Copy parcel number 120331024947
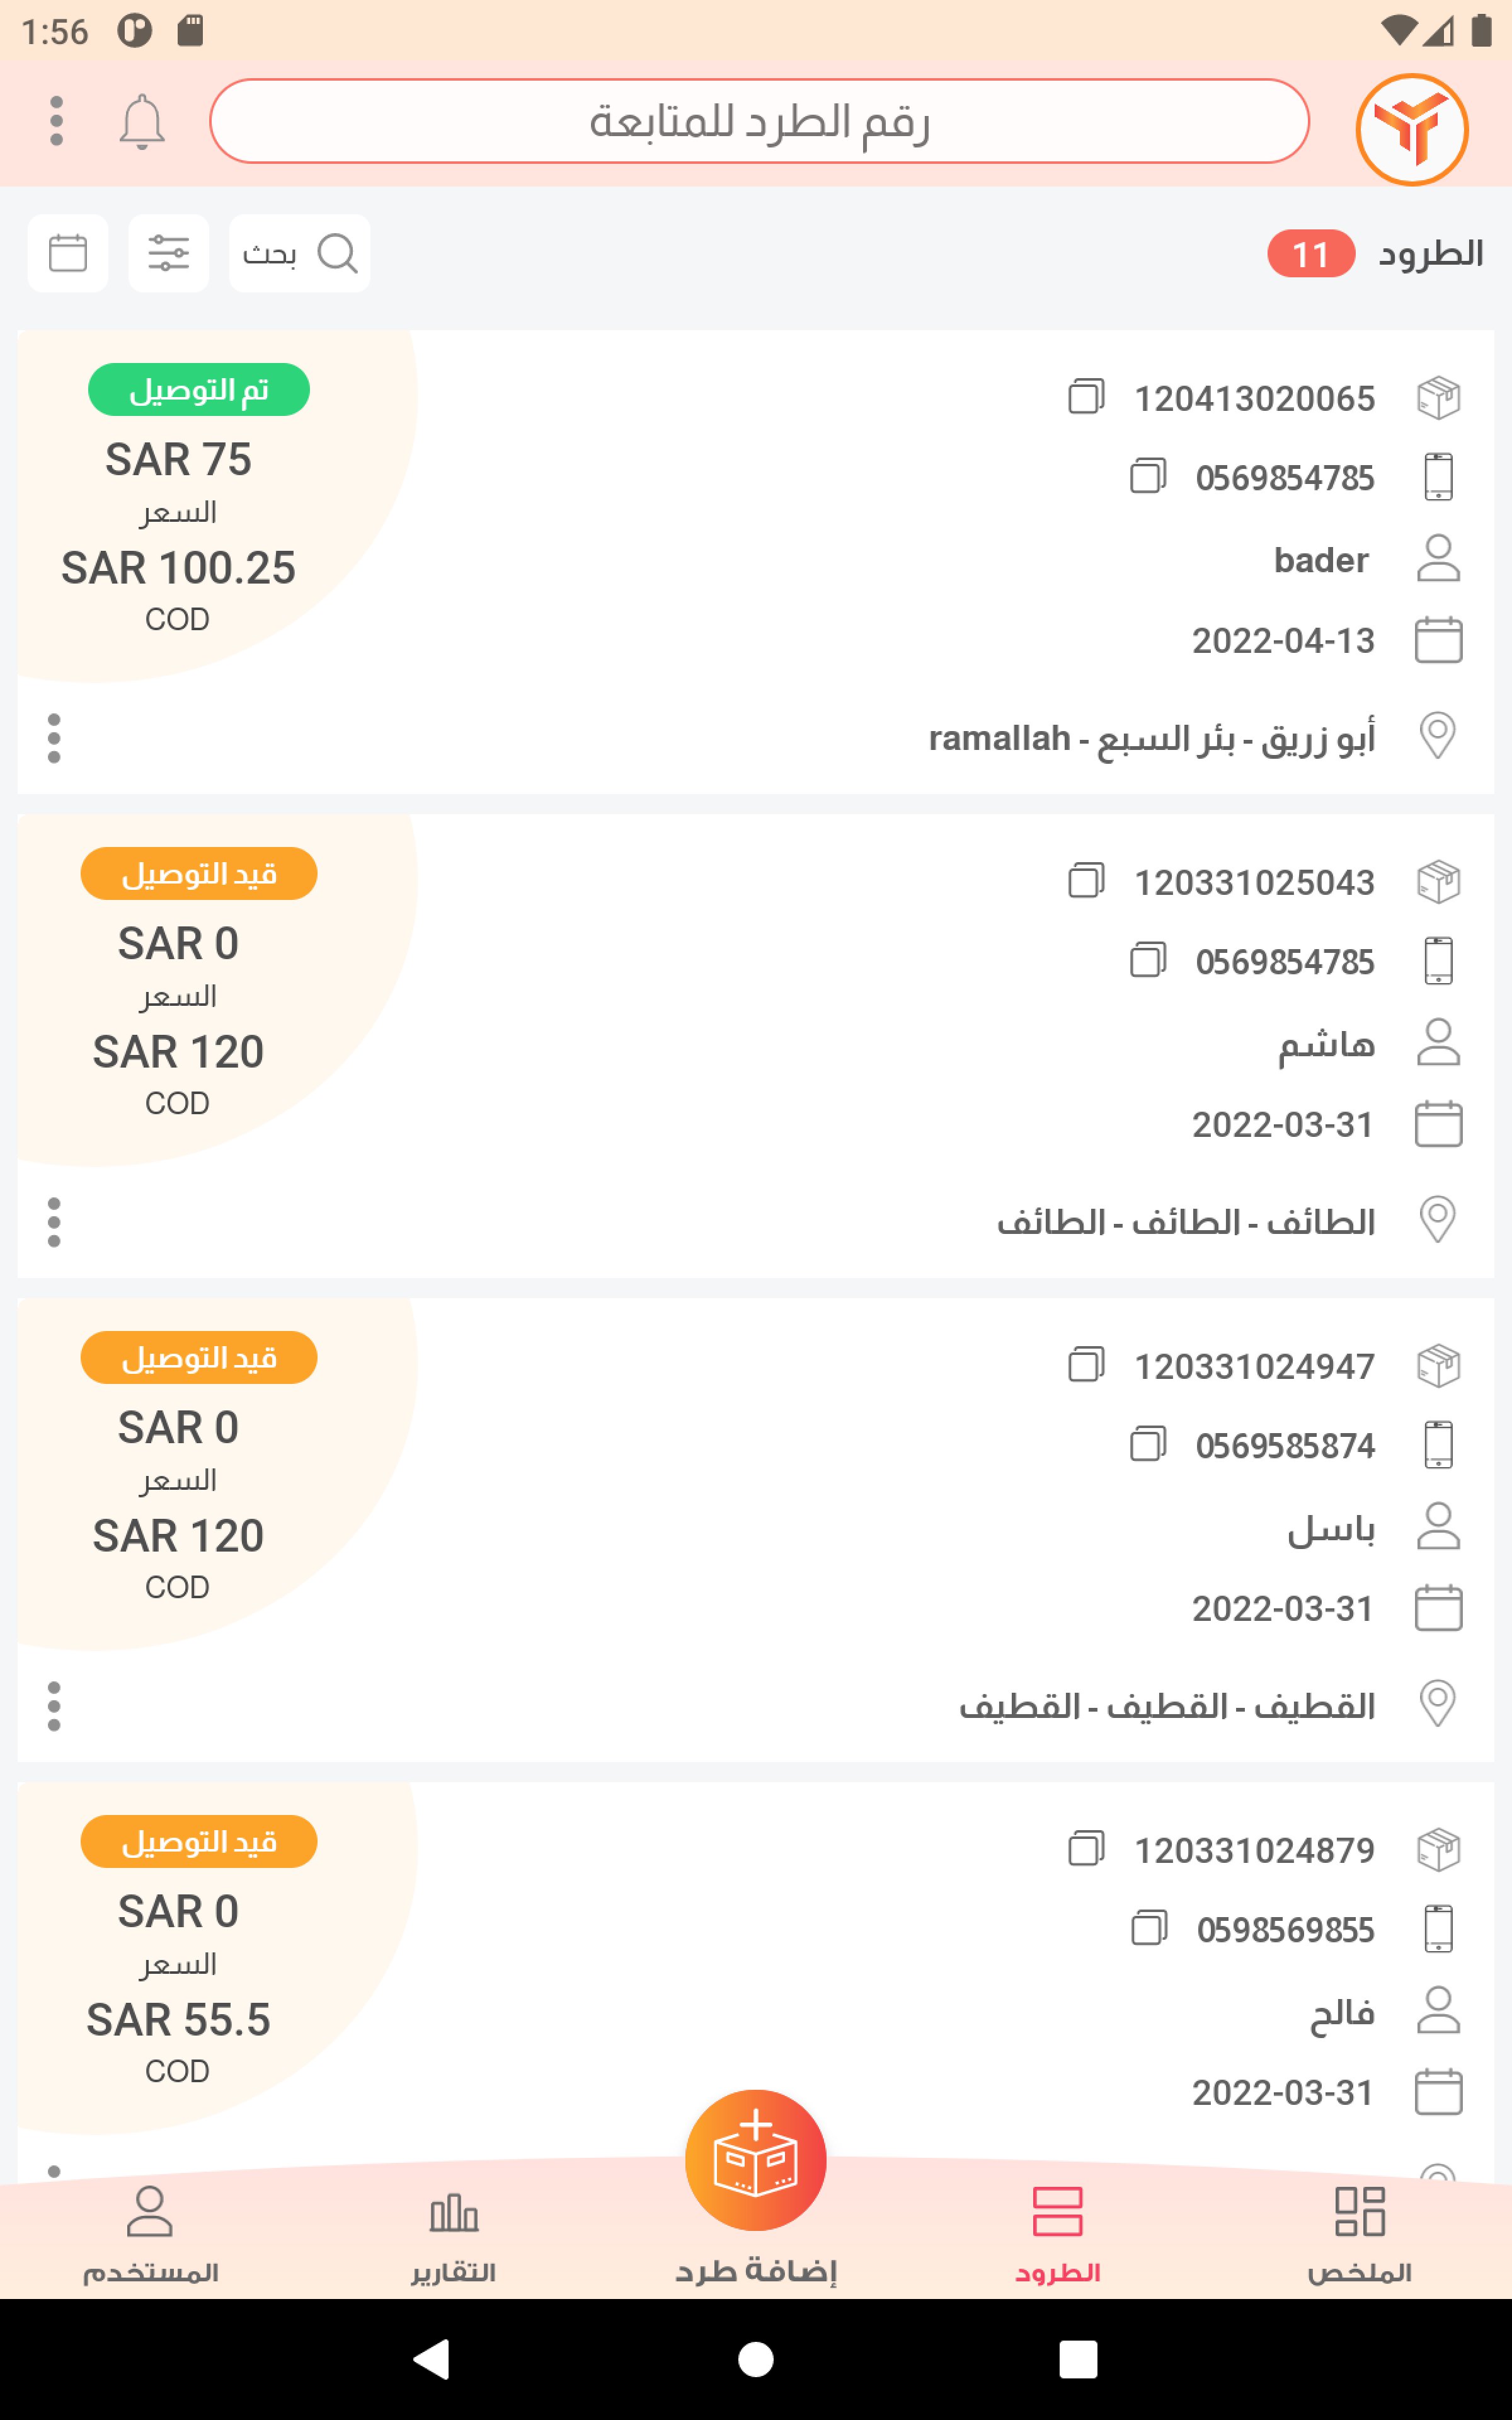 (x=1085, y=1365)
